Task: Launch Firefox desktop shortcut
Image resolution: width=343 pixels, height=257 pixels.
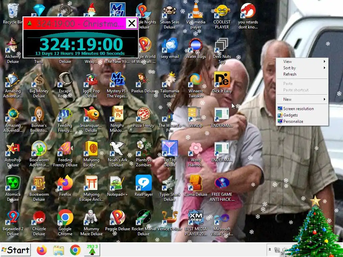Action: [65, 186]
